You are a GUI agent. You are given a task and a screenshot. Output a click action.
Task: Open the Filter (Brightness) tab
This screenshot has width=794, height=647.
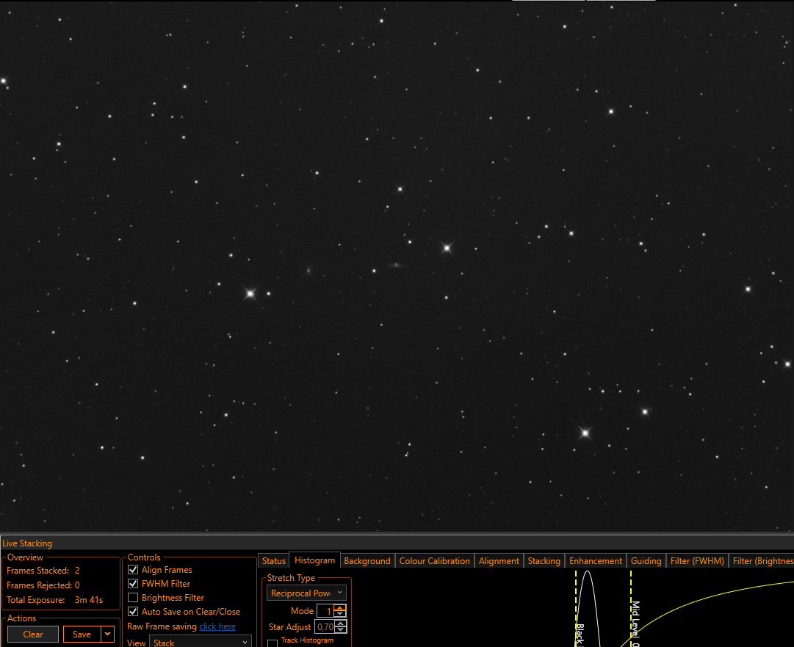pyautogui.click(x=762, y=561)
